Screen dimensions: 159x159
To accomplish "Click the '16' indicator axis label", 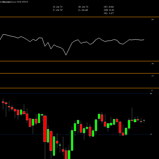I will 152,64.
